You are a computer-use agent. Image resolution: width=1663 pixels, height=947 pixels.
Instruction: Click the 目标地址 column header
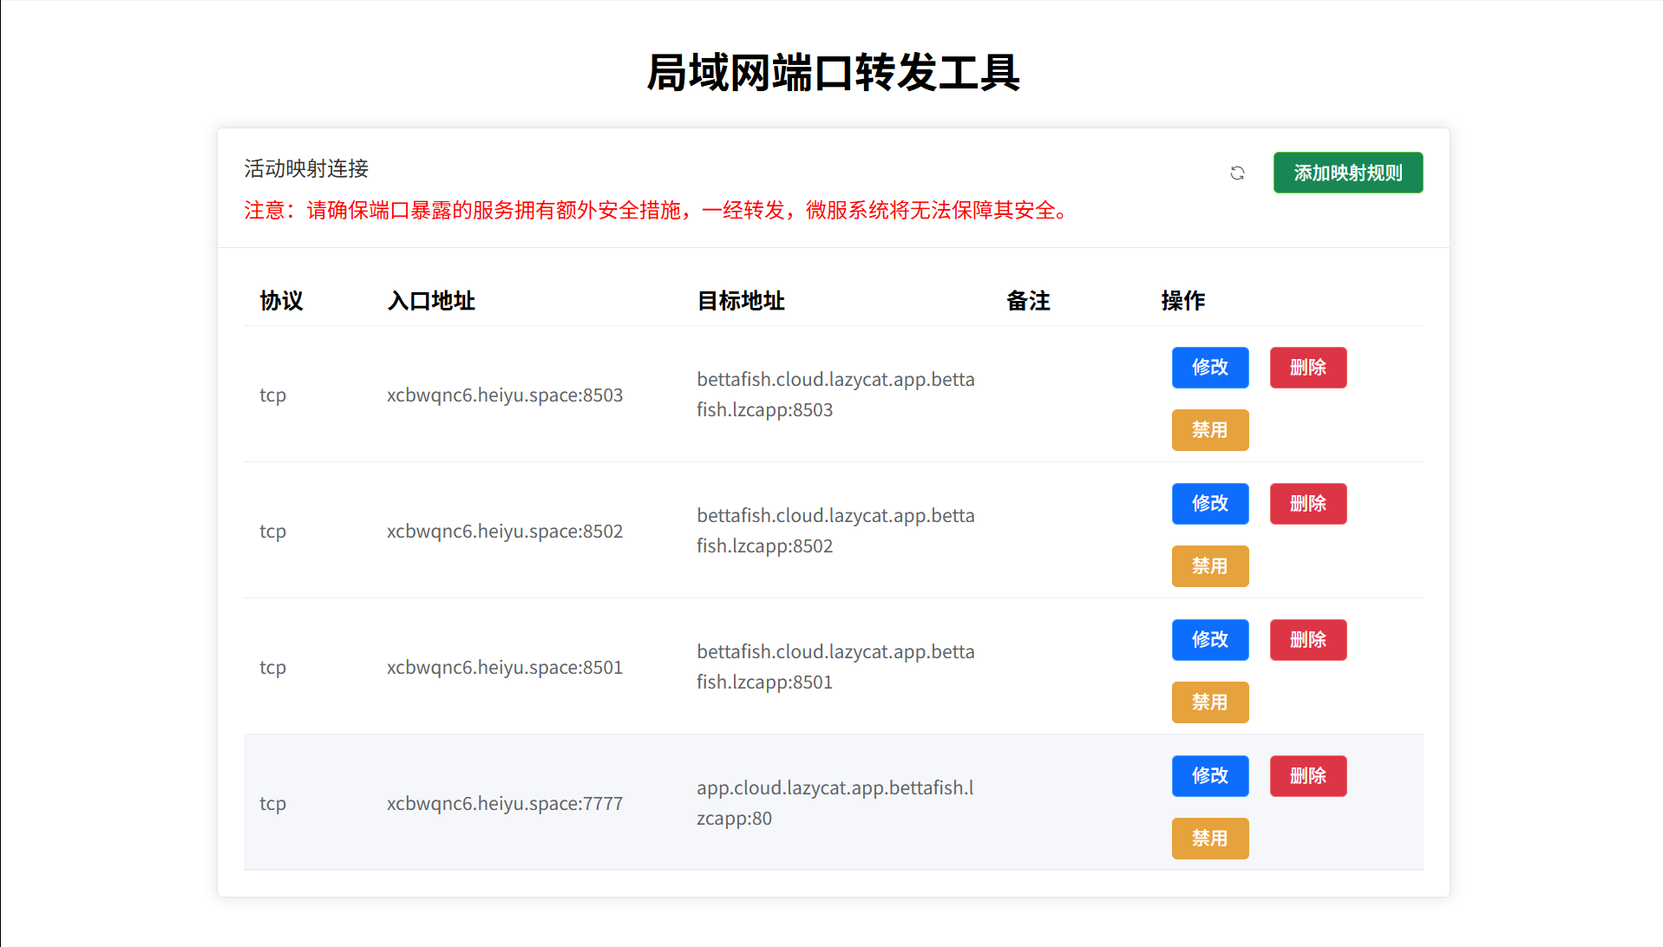coord(741,301)
